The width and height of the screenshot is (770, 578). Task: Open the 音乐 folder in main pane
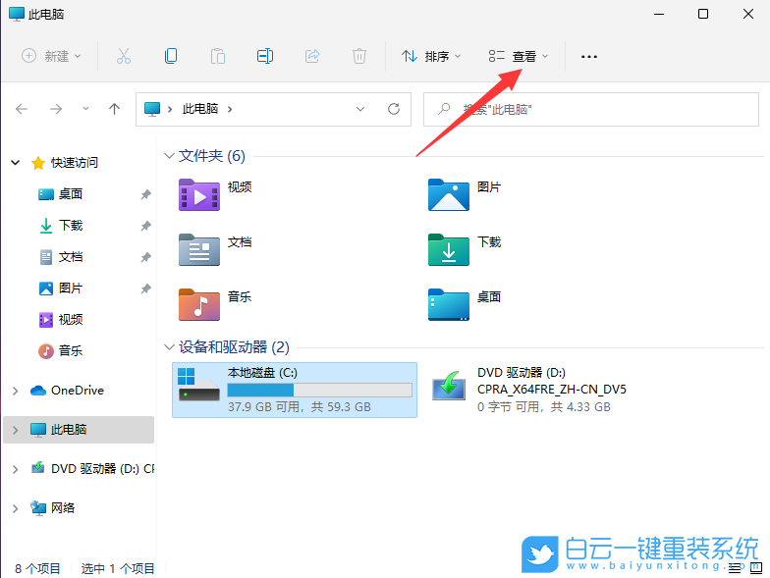coord(198,304)
